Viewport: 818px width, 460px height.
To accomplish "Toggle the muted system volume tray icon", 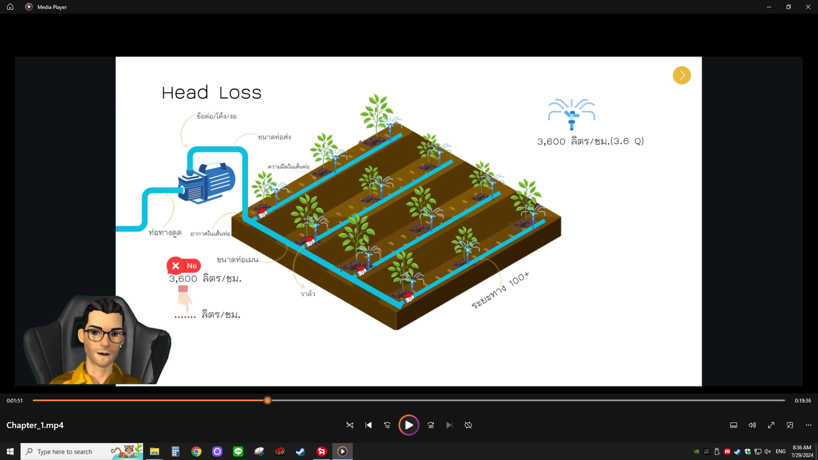I will [767, 451].
